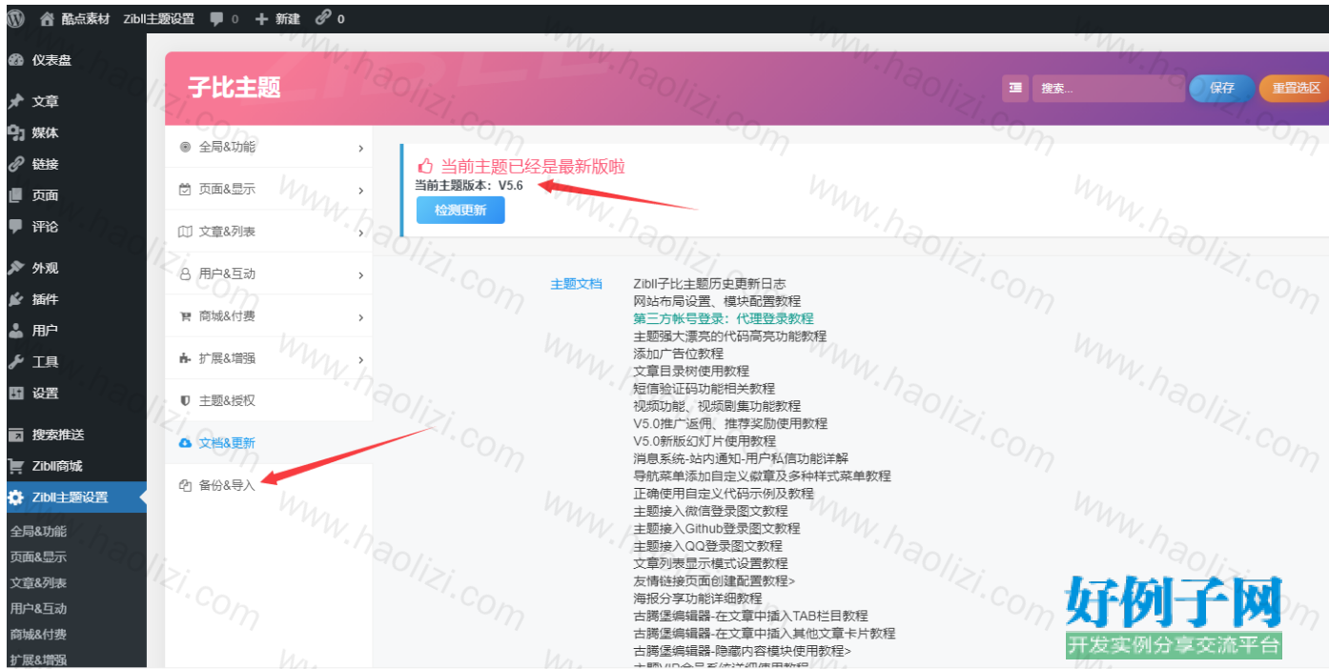Click the 媒体 media icon in sidebar

(x=16, y=133)
